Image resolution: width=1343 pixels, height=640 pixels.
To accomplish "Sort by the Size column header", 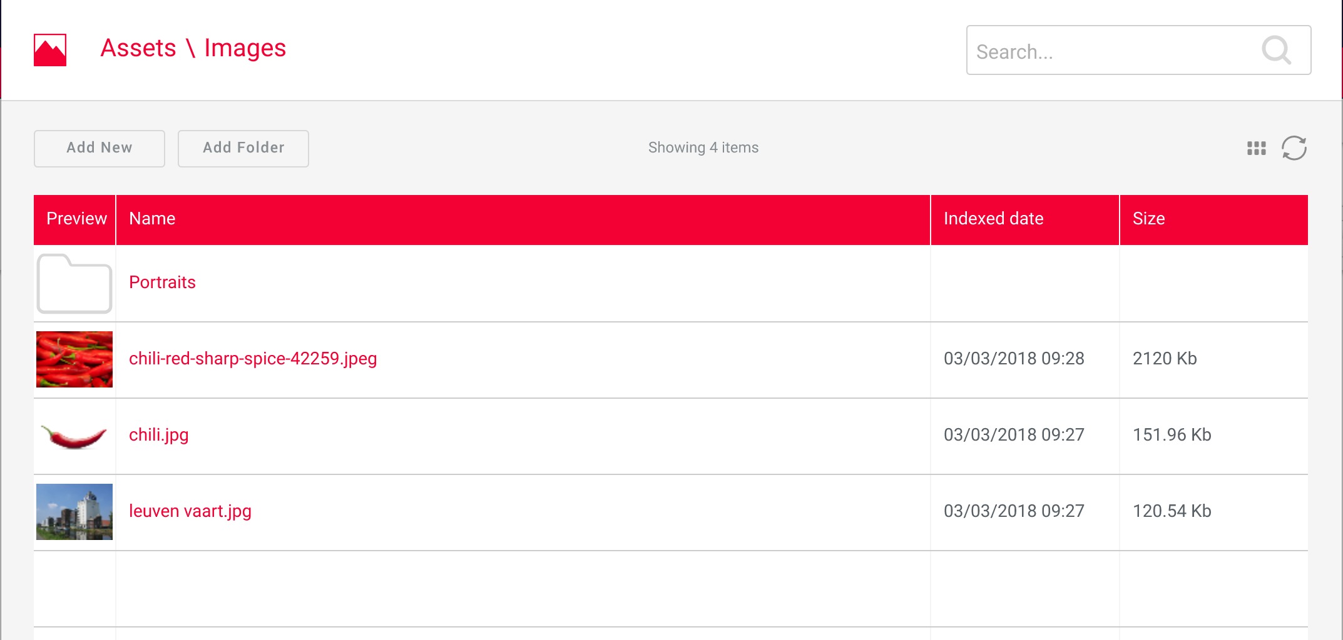I will pos(1214,219).
